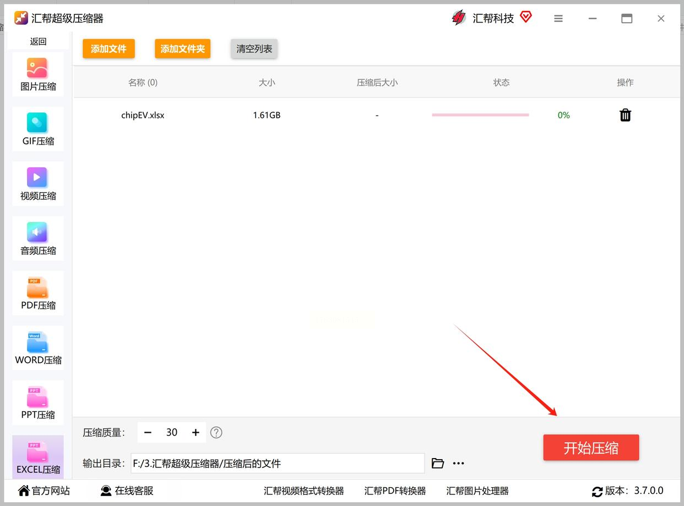This screenshot has width=684, height=506.
Task: Click the 添加文件 button
Action: pyautogui.click(x=108, y=48)
